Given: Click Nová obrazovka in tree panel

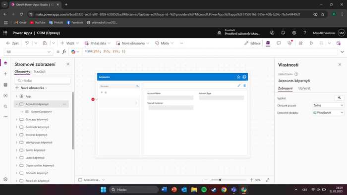Looking at the screenshot, I should tap(31, 88).
